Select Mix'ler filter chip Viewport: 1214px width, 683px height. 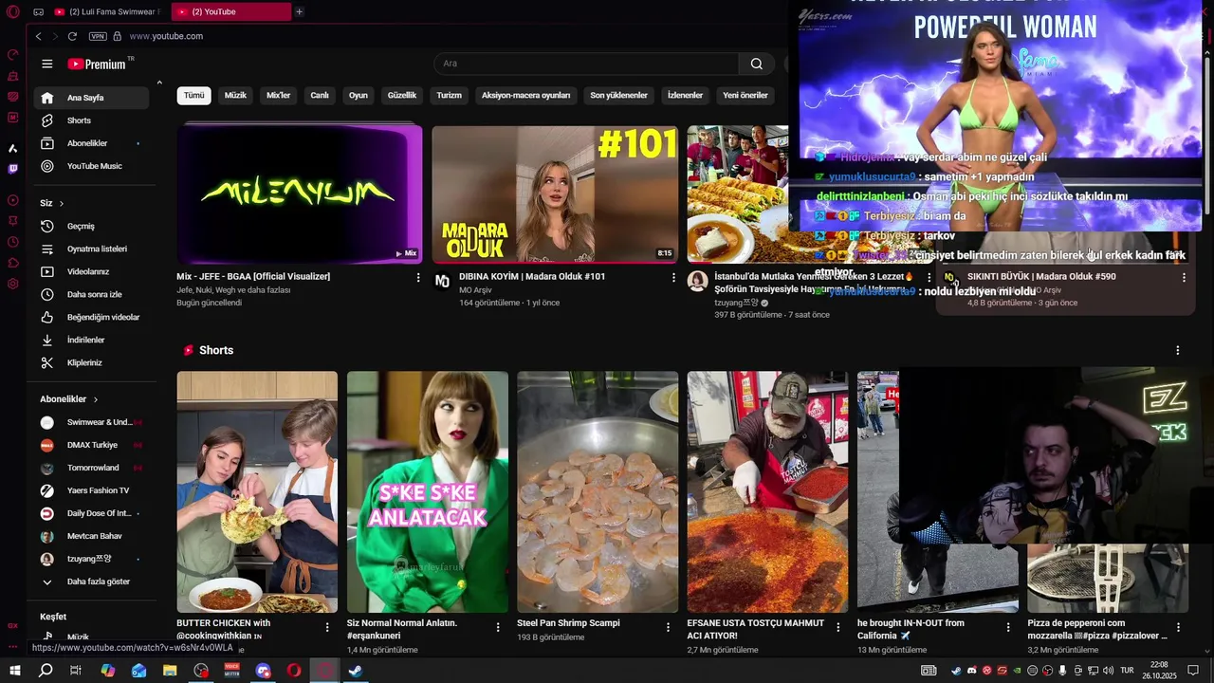(278, 95)
